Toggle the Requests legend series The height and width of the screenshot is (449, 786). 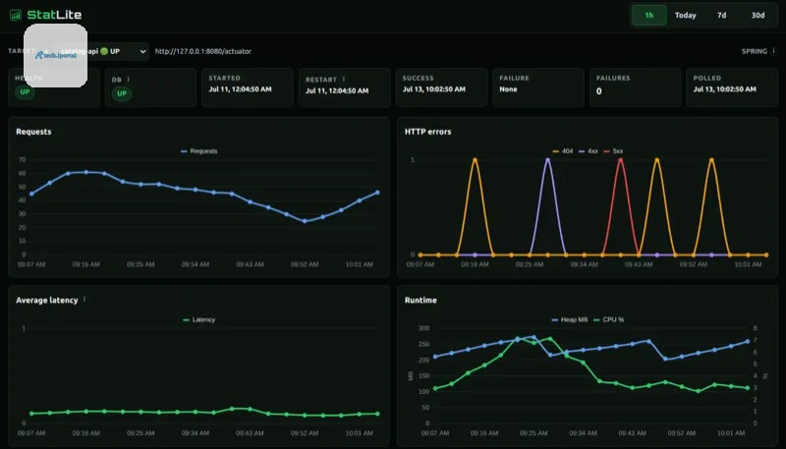(199, 151)
